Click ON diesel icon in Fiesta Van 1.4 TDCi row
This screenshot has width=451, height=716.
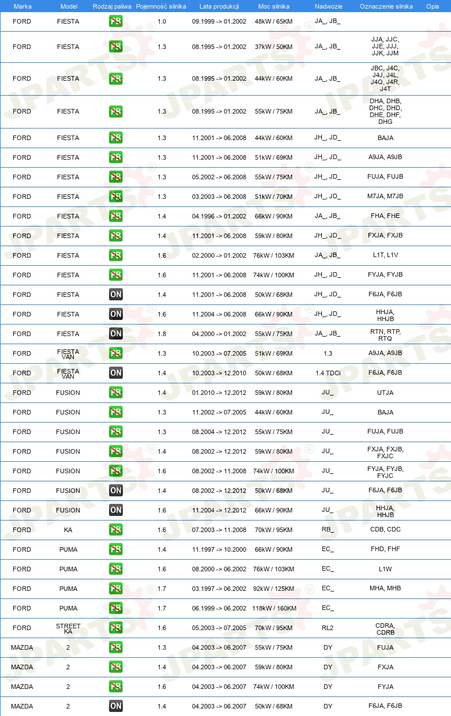[116, 373]
